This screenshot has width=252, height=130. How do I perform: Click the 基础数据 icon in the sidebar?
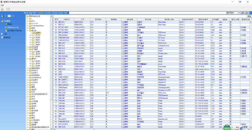point(2,37)
